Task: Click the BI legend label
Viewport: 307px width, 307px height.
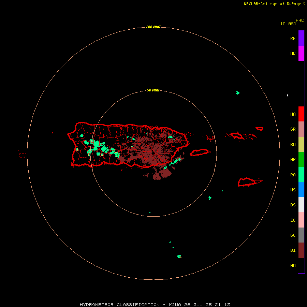Action: [293, 250]
